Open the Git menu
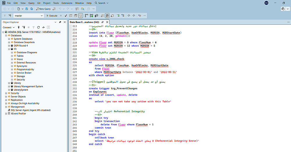The width and height of the screenshot is (291, 152). [x=39, y=3]
